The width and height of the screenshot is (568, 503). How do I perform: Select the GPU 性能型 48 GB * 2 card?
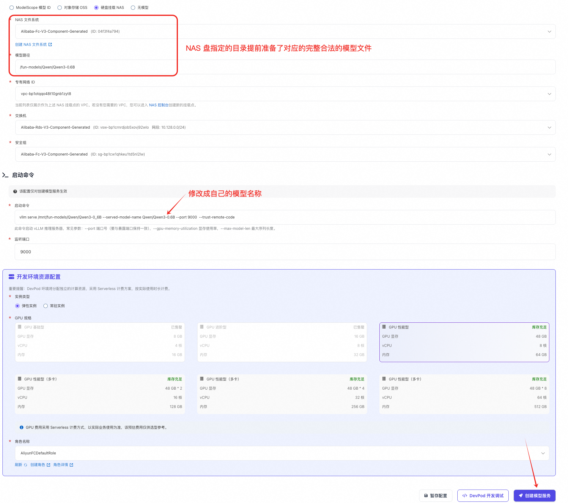100,394
